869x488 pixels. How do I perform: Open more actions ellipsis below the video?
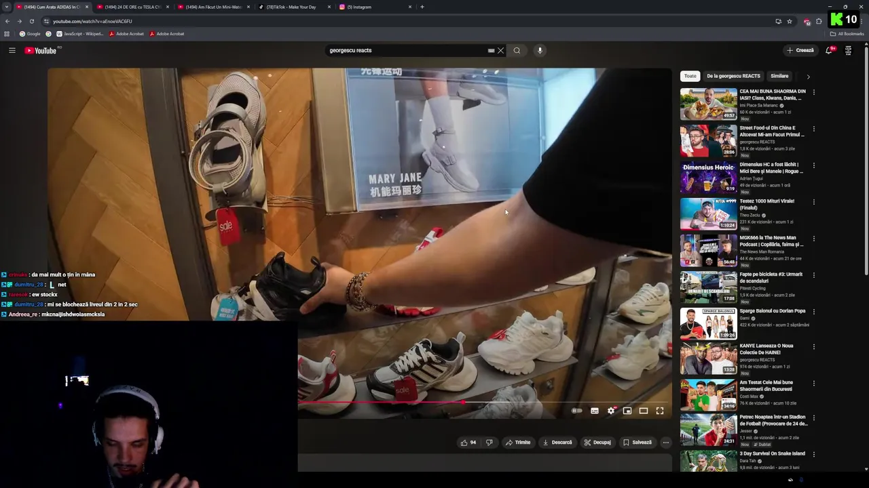pyautogui.click(x=665, y=443)
